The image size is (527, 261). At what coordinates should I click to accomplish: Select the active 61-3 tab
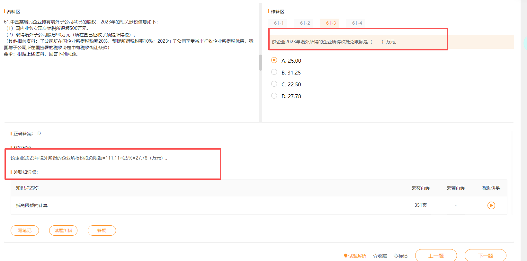[331, 23]
